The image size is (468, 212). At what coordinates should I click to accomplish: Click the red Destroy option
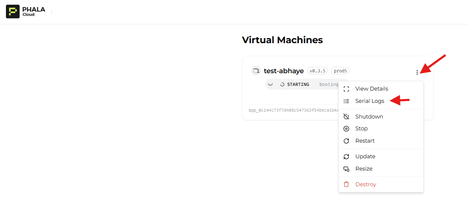point(365,184)
